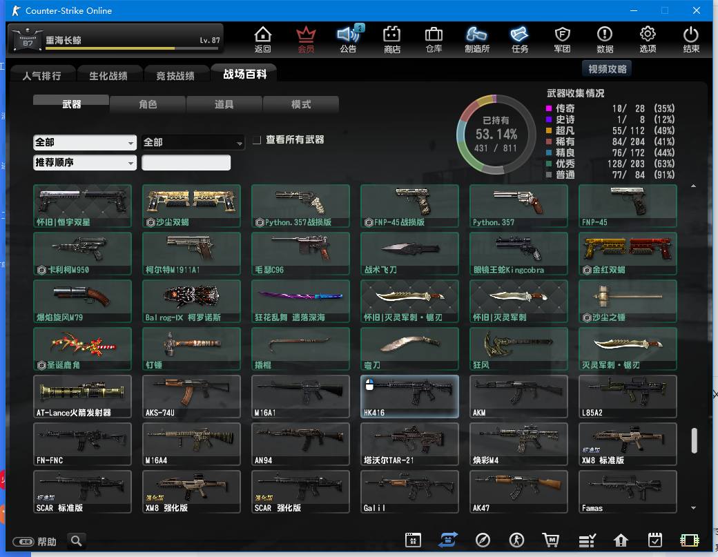The width and height of the screenshot is (718, 557).
Task: Select the 狂风 axe weapon card
Action: tap(518, 349)
